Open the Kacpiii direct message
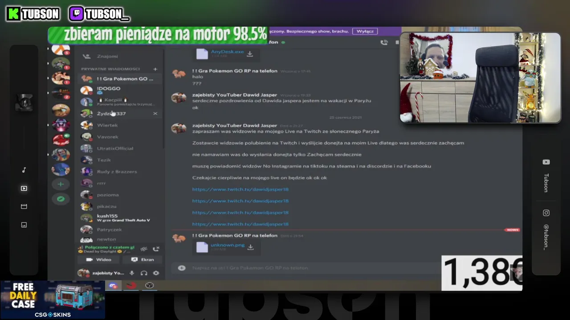 pos(119,102)
